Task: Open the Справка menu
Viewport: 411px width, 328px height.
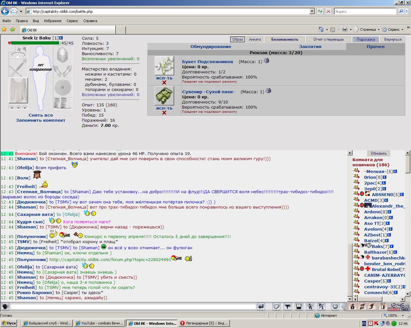Action: point(90,21)
